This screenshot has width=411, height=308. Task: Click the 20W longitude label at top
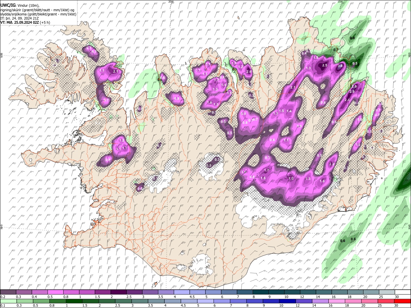pos(171,2)
